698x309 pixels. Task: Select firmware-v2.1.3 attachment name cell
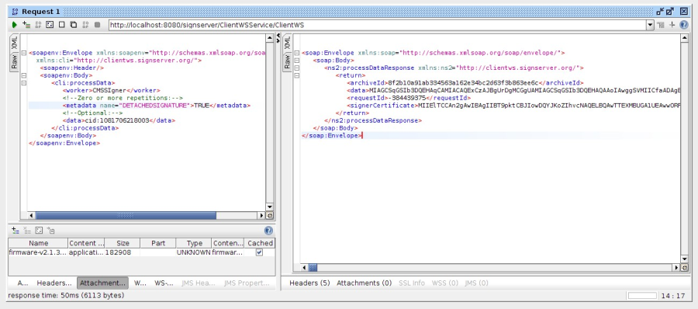pyautogui.click(x=38, y=252)
